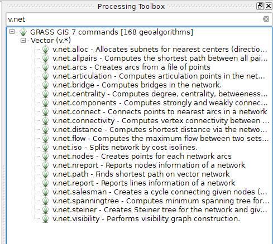Click into the toolbox search field
The height and width of the screenshot is (244, 273).
[134, 19]
